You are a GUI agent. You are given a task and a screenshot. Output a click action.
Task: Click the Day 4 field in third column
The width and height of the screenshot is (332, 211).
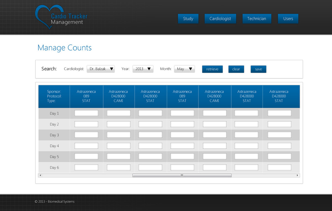click(150, 146)
